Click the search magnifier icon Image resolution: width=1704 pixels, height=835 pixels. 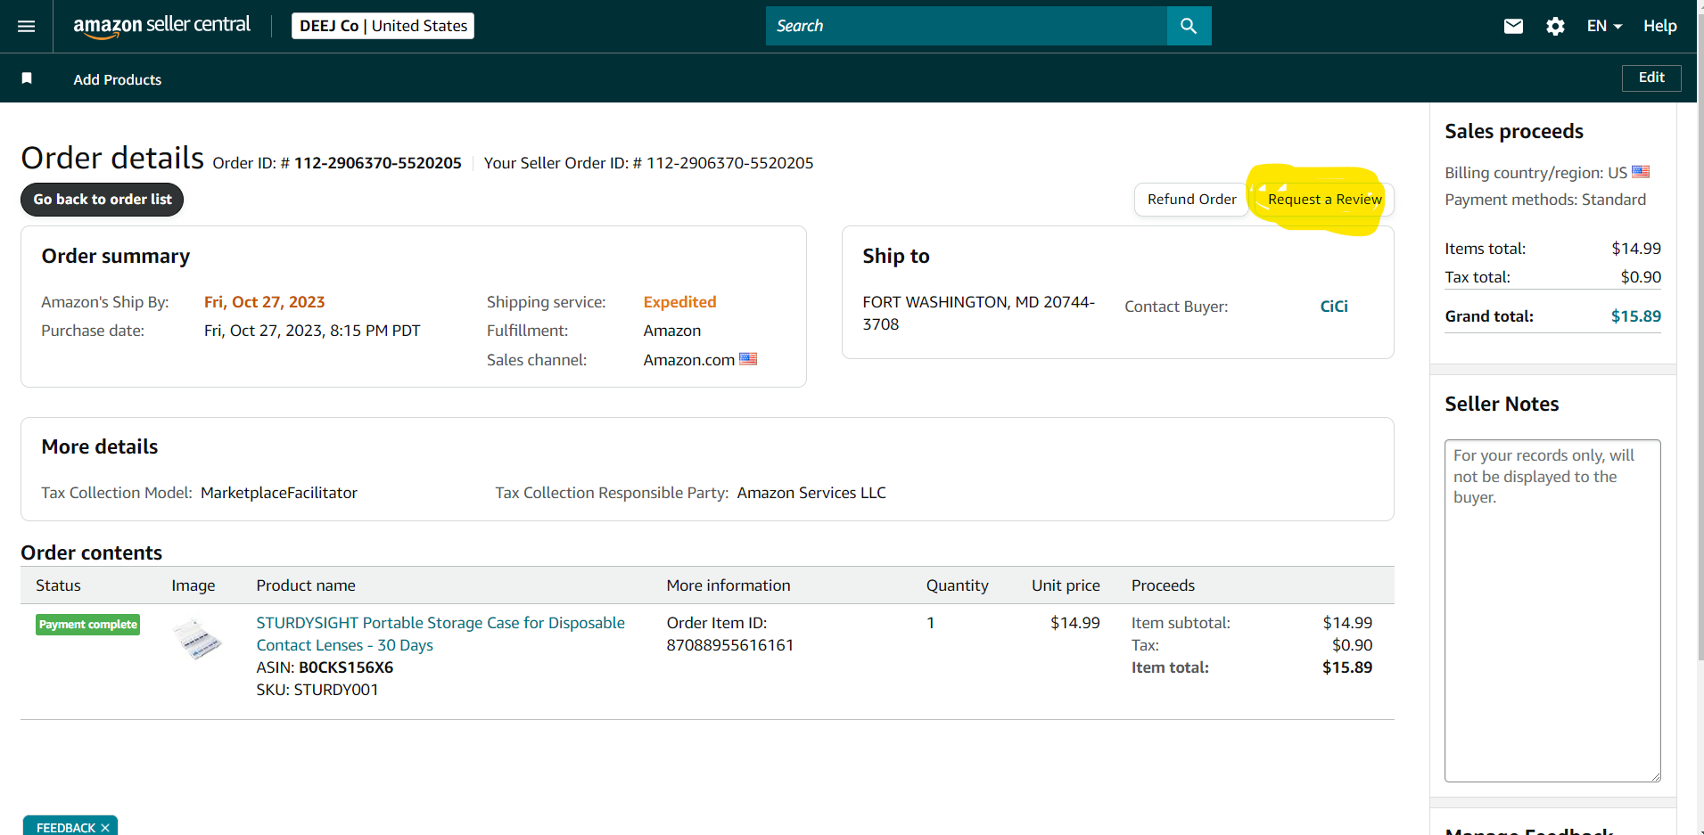1189,26
